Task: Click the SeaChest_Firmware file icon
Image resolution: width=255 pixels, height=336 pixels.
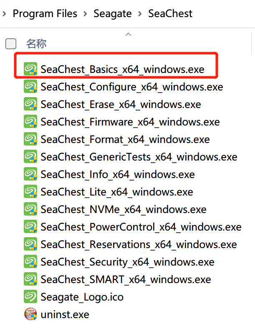Action: 31,122
